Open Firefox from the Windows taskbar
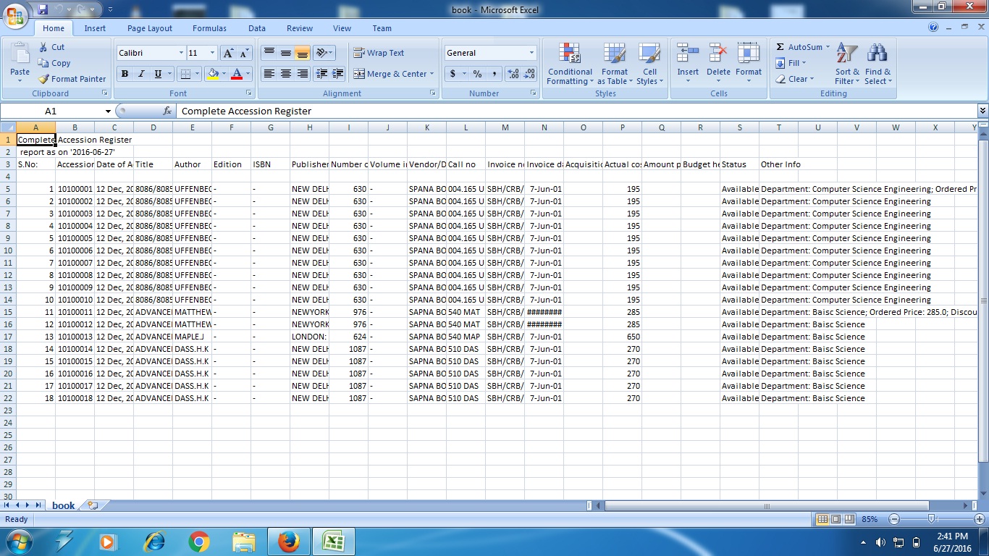The image size is (989, 556). tap(288, 542)
